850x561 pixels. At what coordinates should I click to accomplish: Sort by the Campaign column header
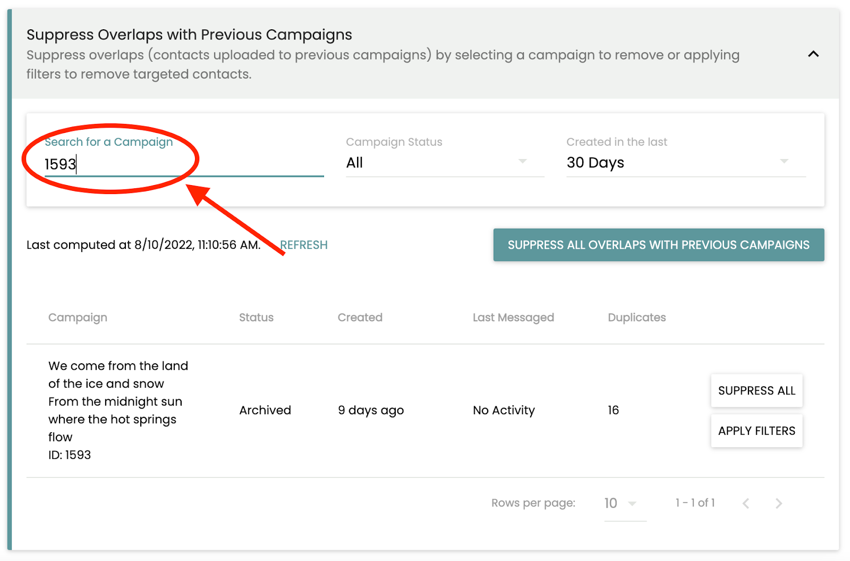click(x=78, y=317)
